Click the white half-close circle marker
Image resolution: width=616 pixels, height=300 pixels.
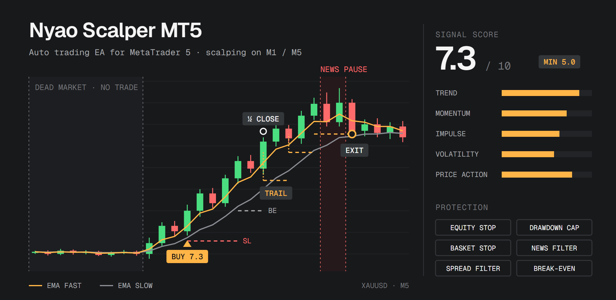263,131
